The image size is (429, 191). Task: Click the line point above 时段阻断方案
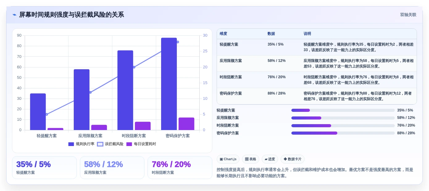134,67
